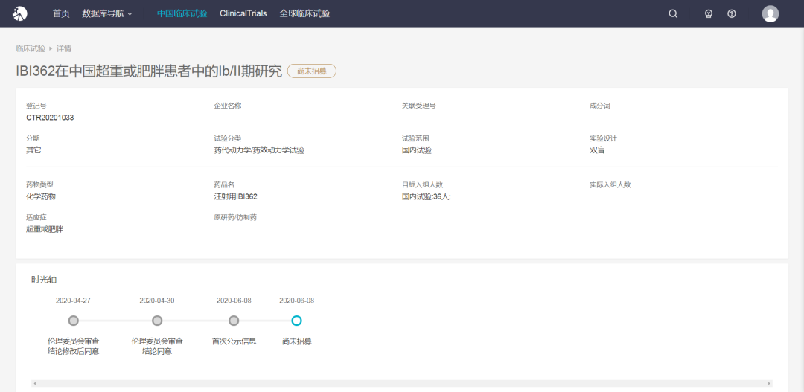The height and width of the screenshot is (392, 804).
Task: Click the lightbulb icon in the header
Action: pyautogui.click(x=709, y=14)
